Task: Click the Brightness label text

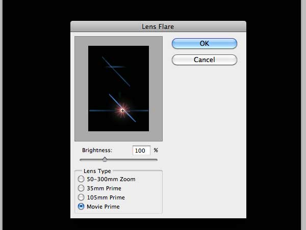Action: (x=97, y=150)
